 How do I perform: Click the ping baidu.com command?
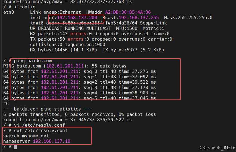pos(33,61)
